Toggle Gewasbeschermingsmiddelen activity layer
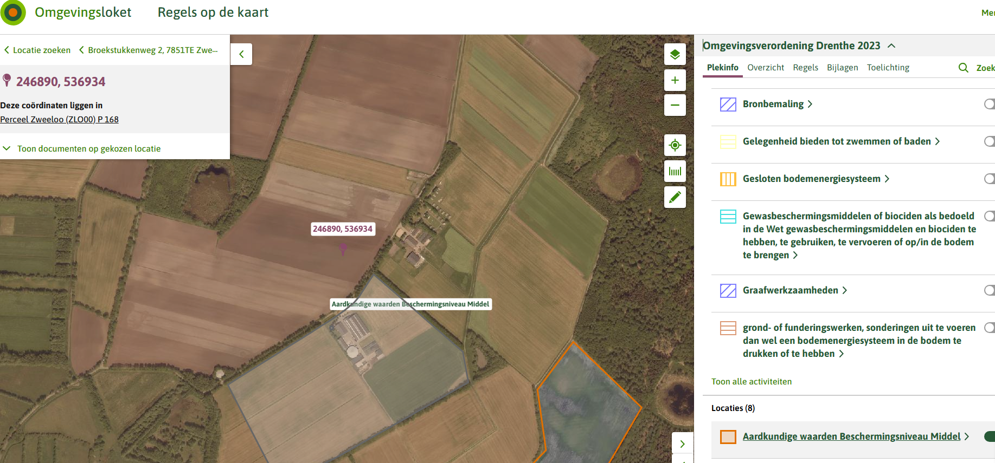Screen dimensions: 995x463 point(990,216)
